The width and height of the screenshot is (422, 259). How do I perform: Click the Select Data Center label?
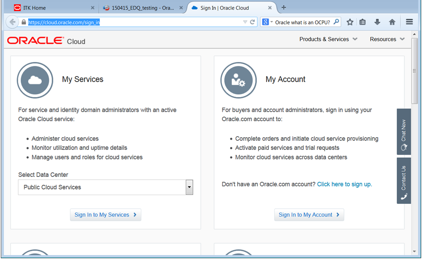43,175
